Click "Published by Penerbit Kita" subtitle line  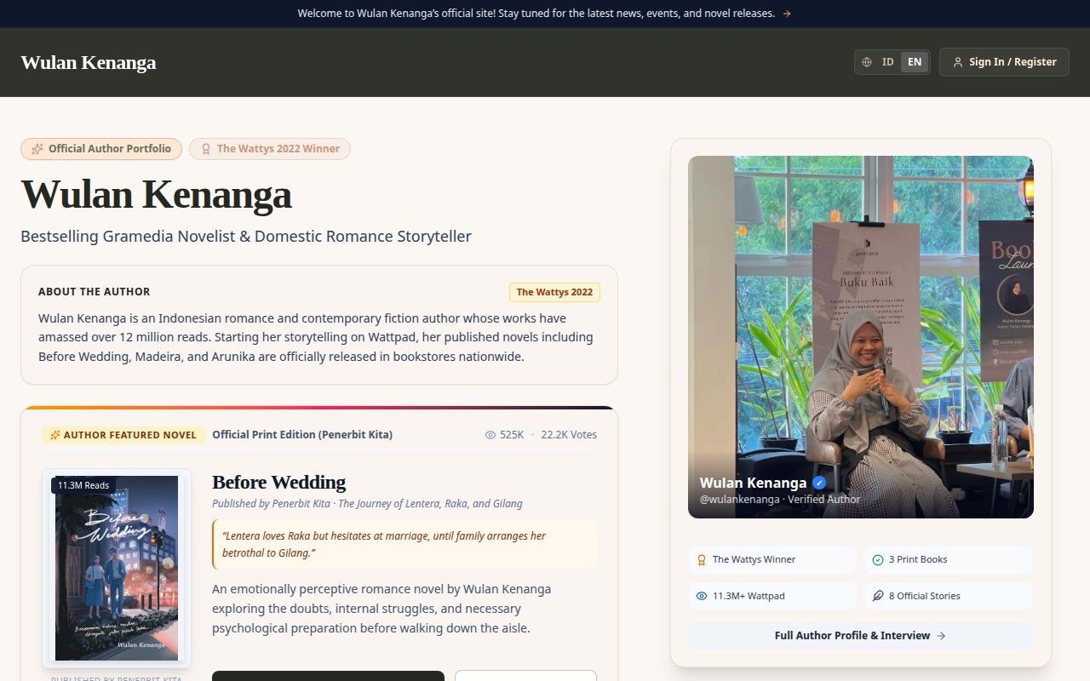[x=367, y=503]
